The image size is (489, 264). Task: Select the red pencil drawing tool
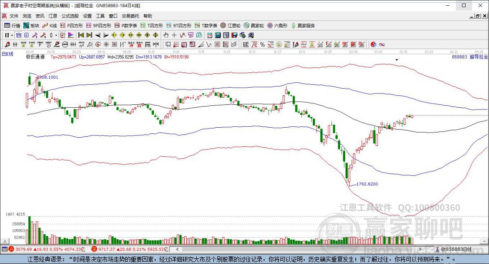pyautogui.click(x=7, y=45)
